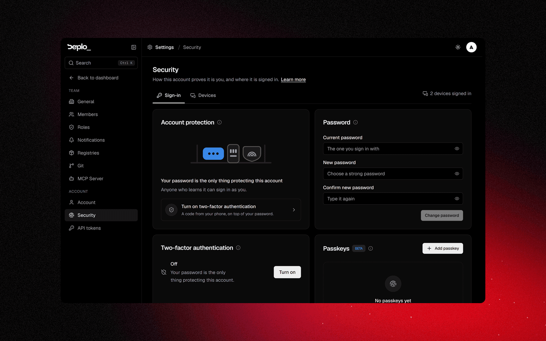Click the info icon next to Account protection

pos(219,122)
